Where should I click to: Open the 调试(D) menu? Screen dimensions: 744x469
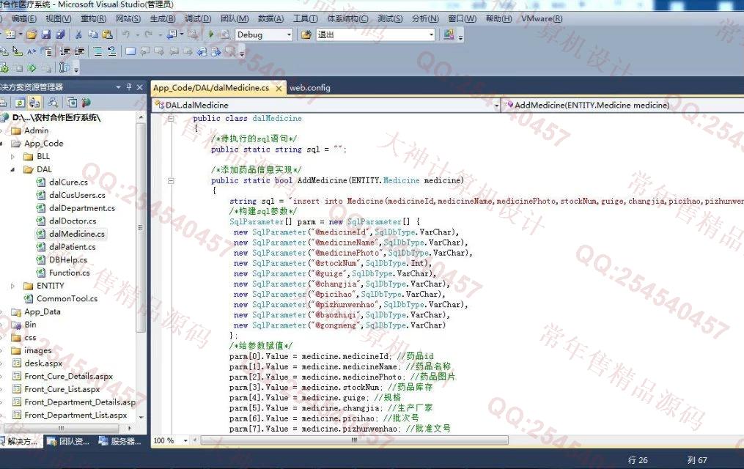click(x=198, y=18)
